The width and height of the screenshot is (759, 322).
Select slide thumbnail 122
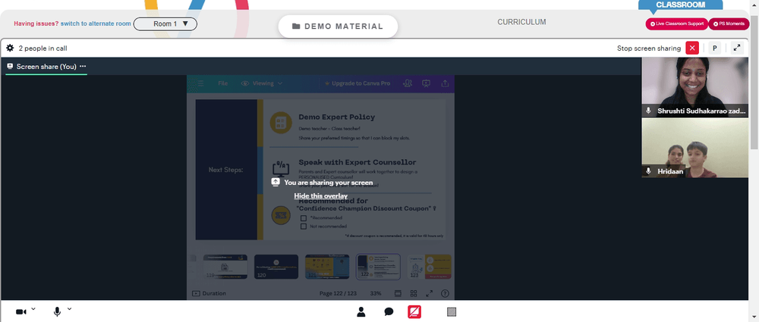[x=378, y=267]
